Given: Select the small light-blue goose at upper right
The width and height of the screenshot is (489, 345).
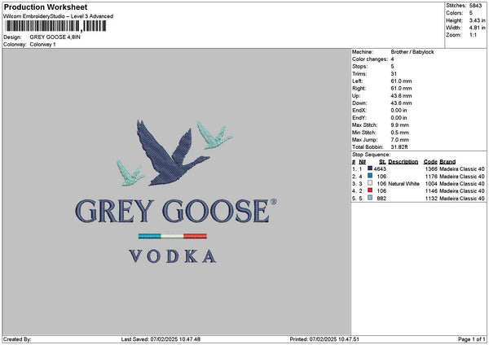Looking at the screenshot, I should [214, 135].
